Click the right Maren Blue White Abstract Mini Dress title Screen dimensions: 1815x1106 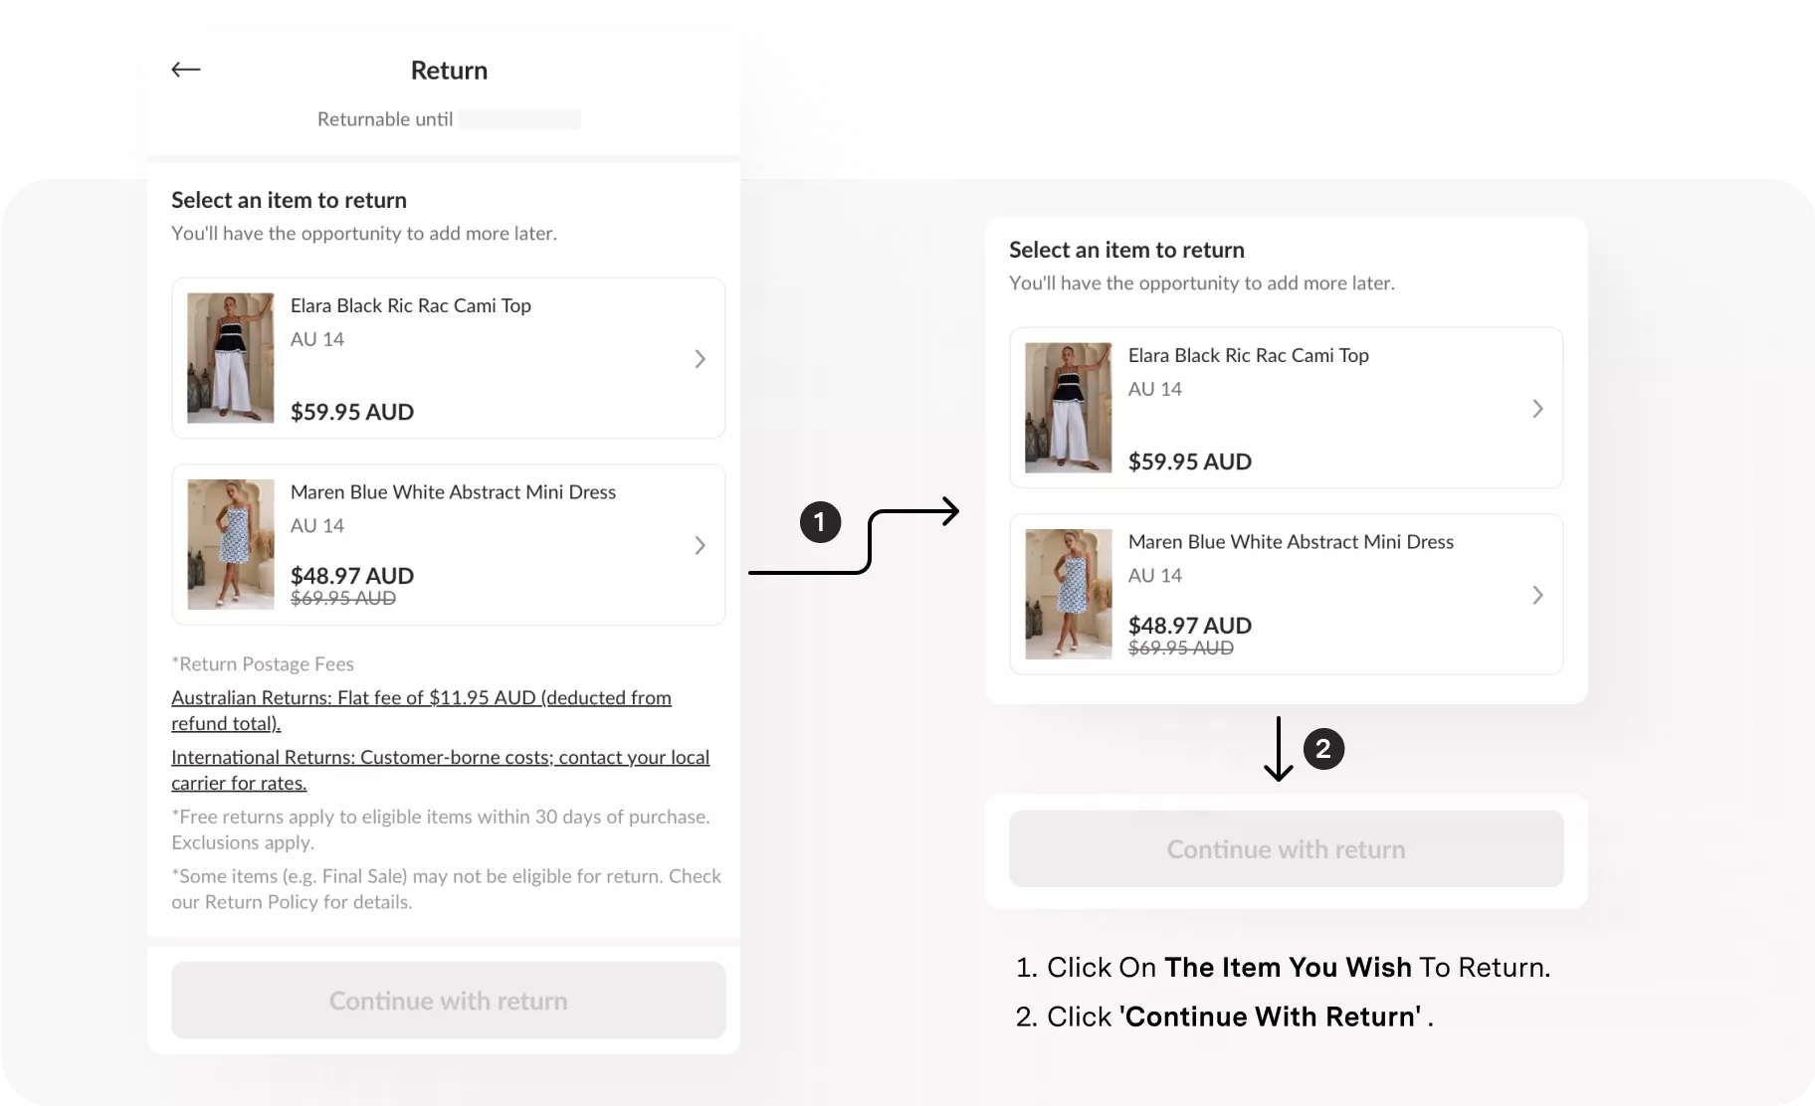point(1291,542)
